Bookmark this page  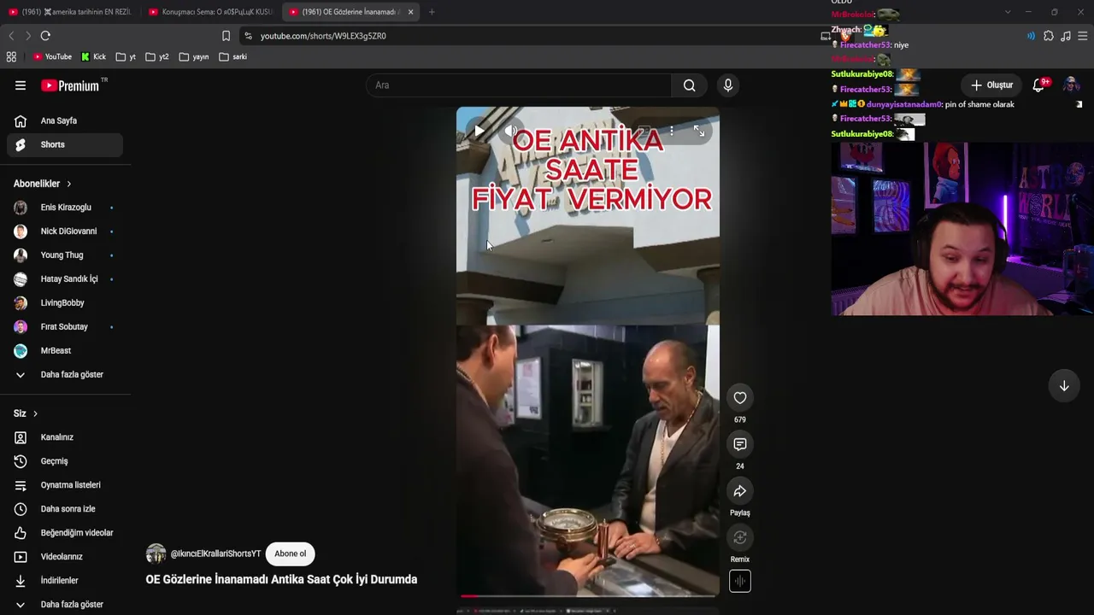(226, 36)
